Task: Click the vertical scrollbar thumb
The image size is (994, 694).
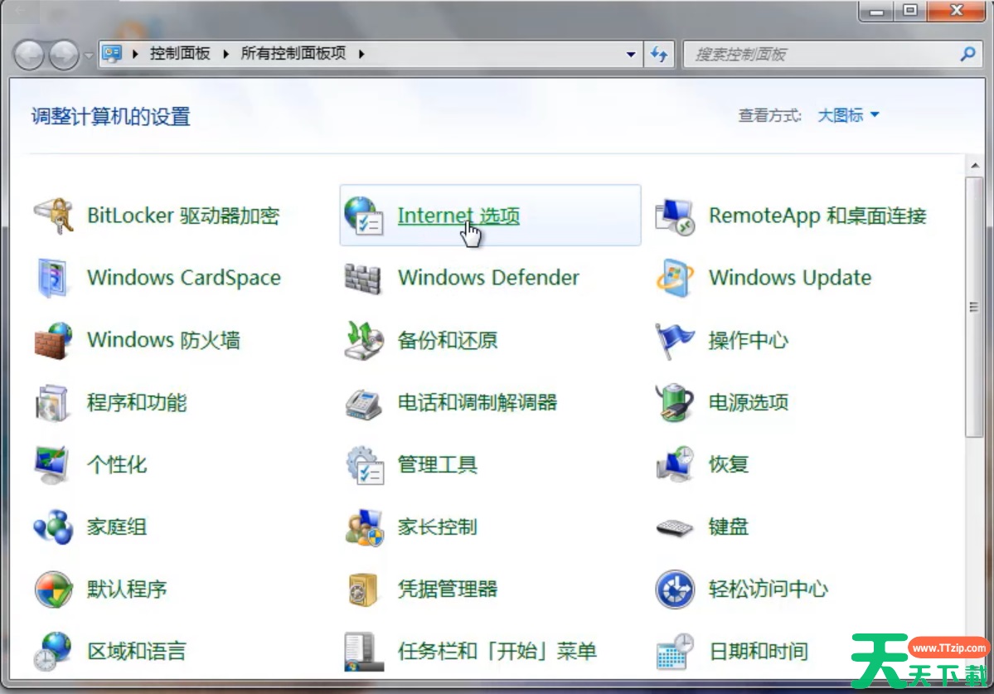Action: 974,307
